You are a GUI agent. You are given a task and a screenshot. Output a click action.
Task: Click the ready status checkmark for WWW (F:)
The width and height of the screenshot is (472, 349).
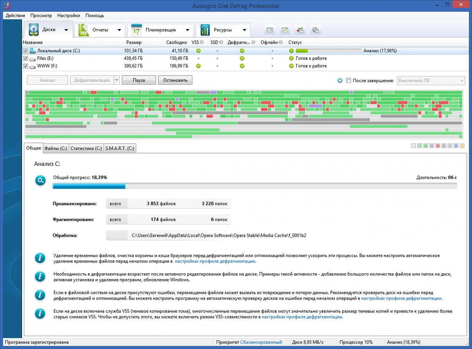pos(291,66)
